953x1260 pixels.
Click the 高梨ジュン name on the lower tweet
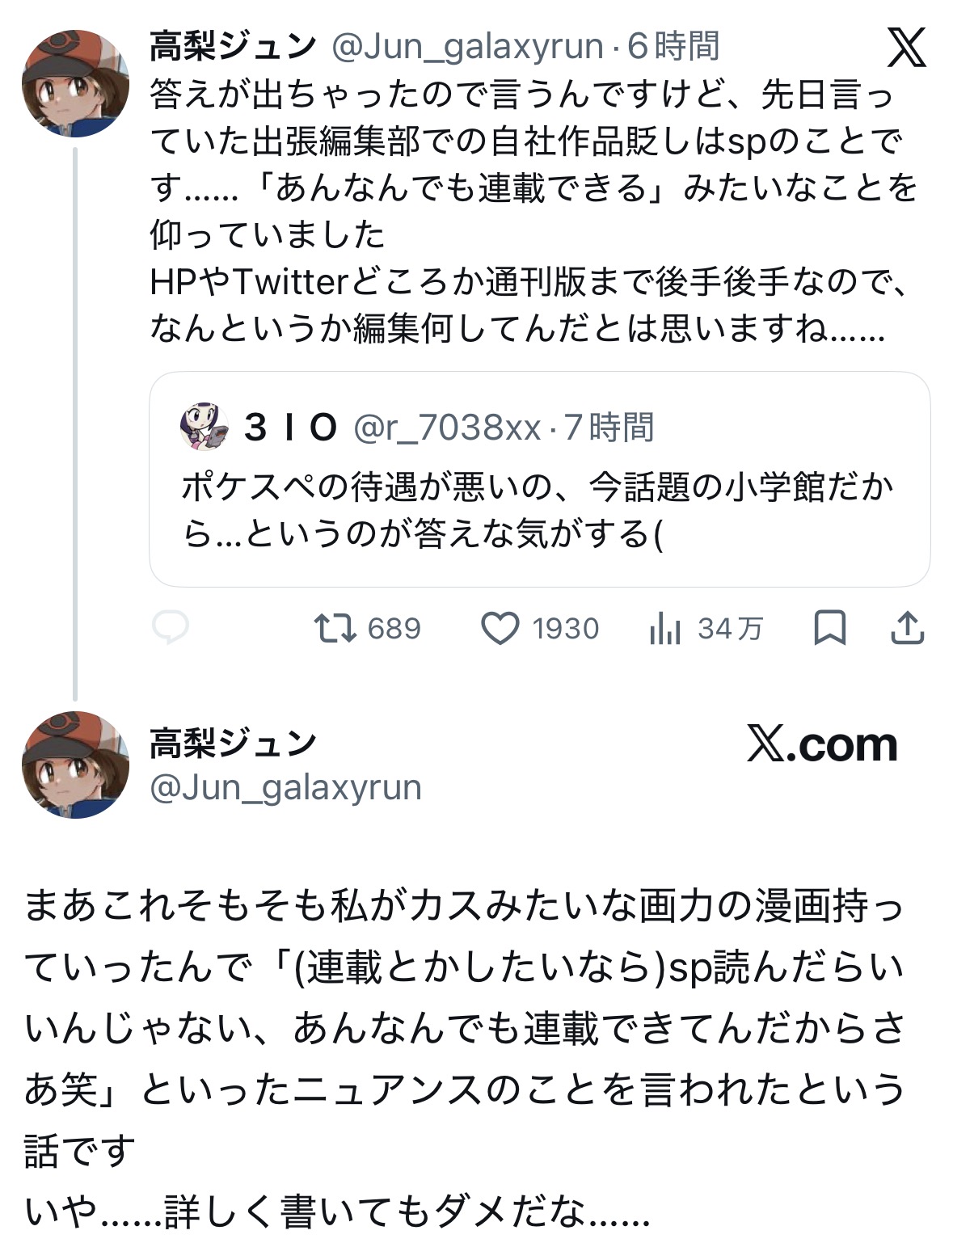(233, 743)
